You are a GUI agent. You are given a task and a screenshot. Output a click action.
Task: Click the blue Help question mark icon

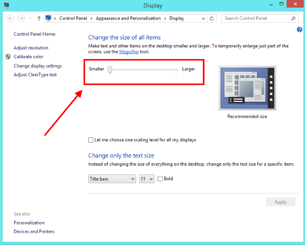point(299,30)
